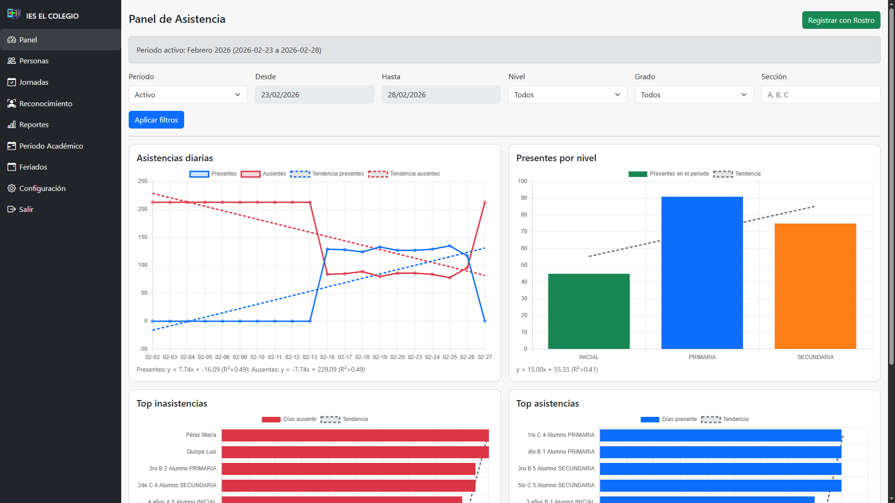Click the Personas people icon in sidebar
Image resolution: width=895 pixels, height=503 pixels.
[x=12, y=61]
